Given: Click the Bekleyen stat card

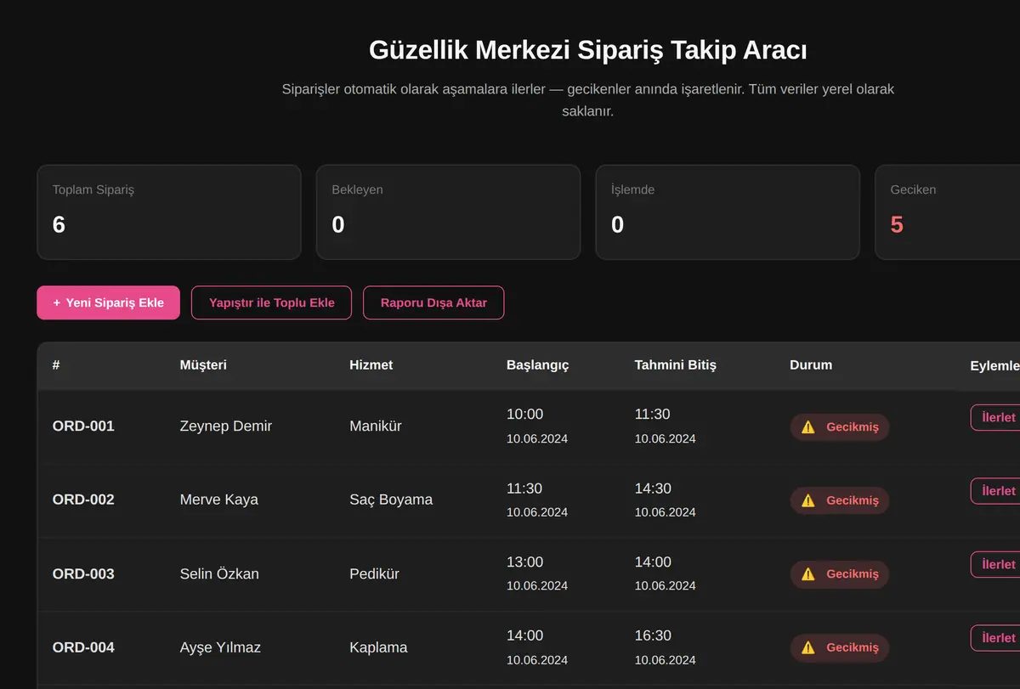Looking at the screenshot, I should [x=448, y=212].
